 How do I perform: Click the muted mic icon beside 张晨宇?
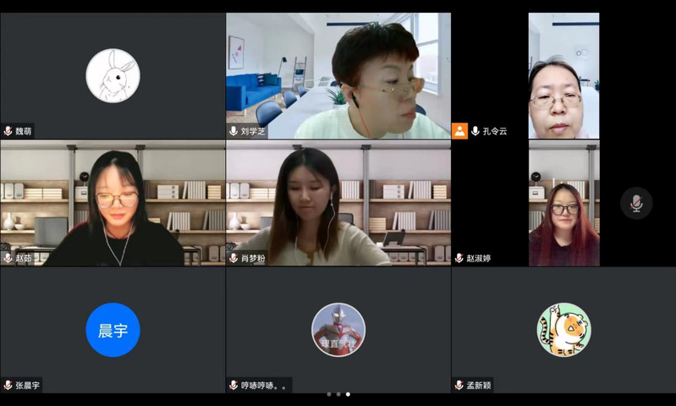(8, 385)
